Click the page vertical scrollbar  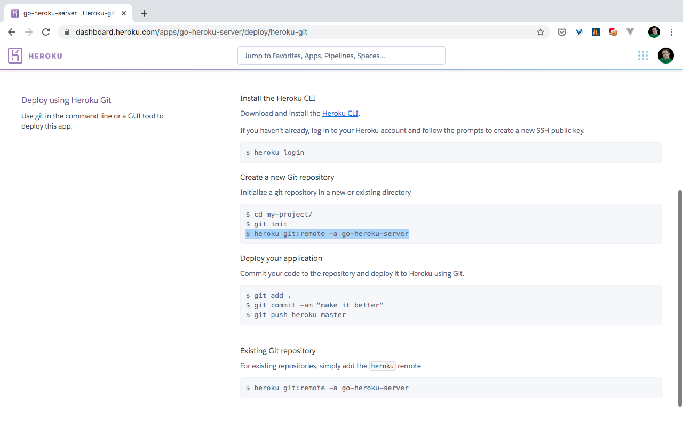[x=679, y=299]
